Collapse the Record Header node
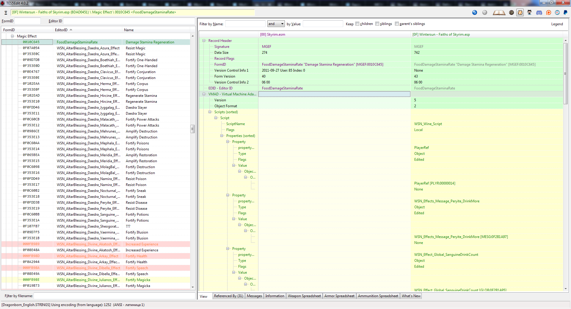The width and height of the screenshot is (571, 309). pyautogui.click(x=204, y=41)
